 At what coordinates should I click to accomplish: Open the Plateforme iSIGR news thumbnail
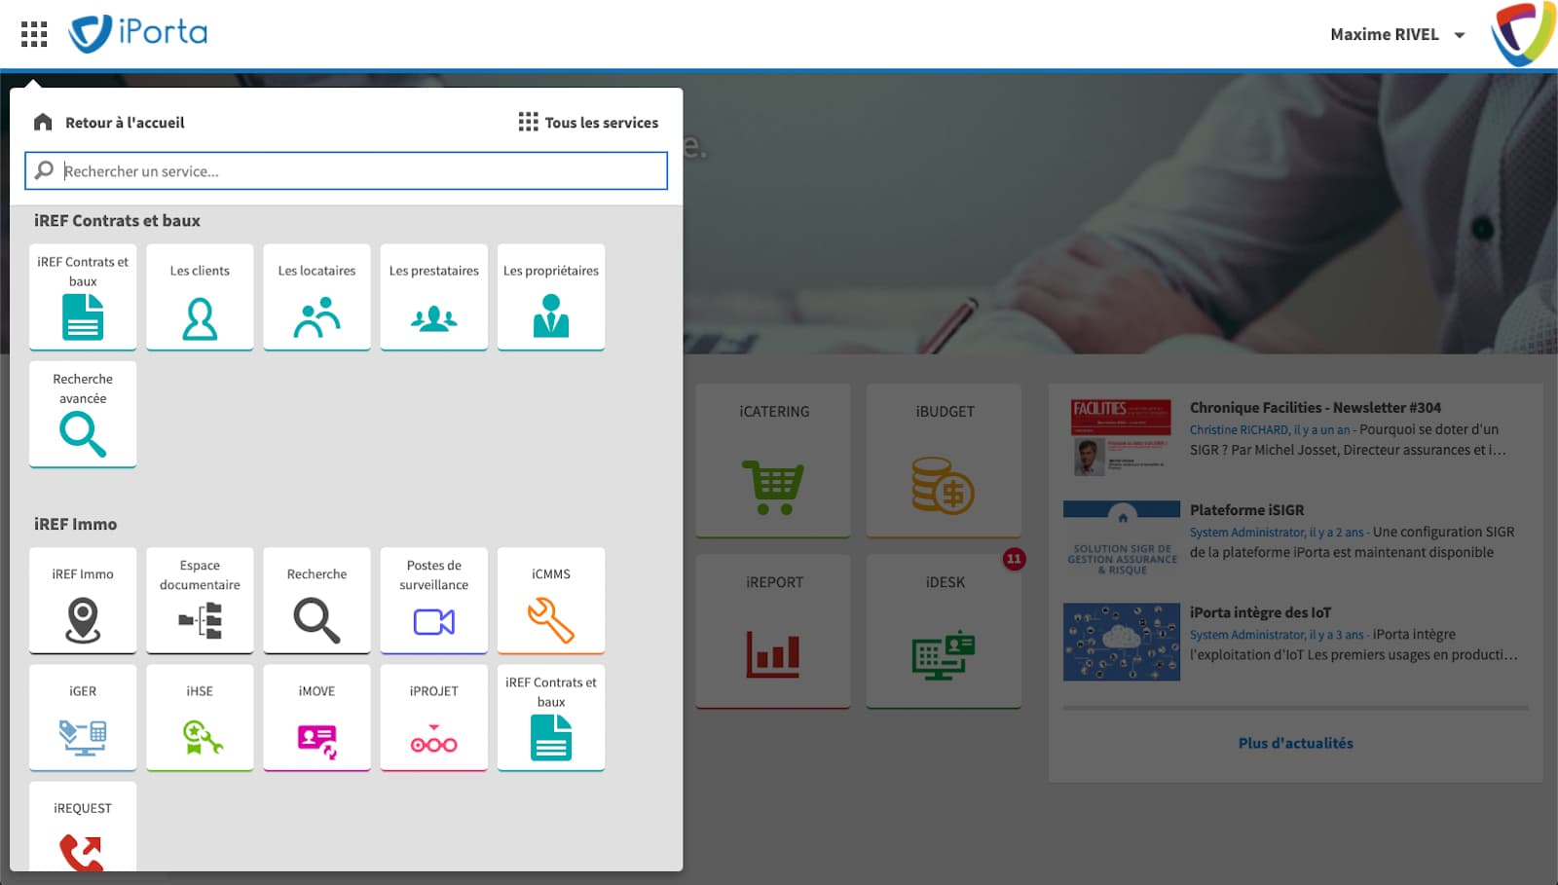(1122, 539)
